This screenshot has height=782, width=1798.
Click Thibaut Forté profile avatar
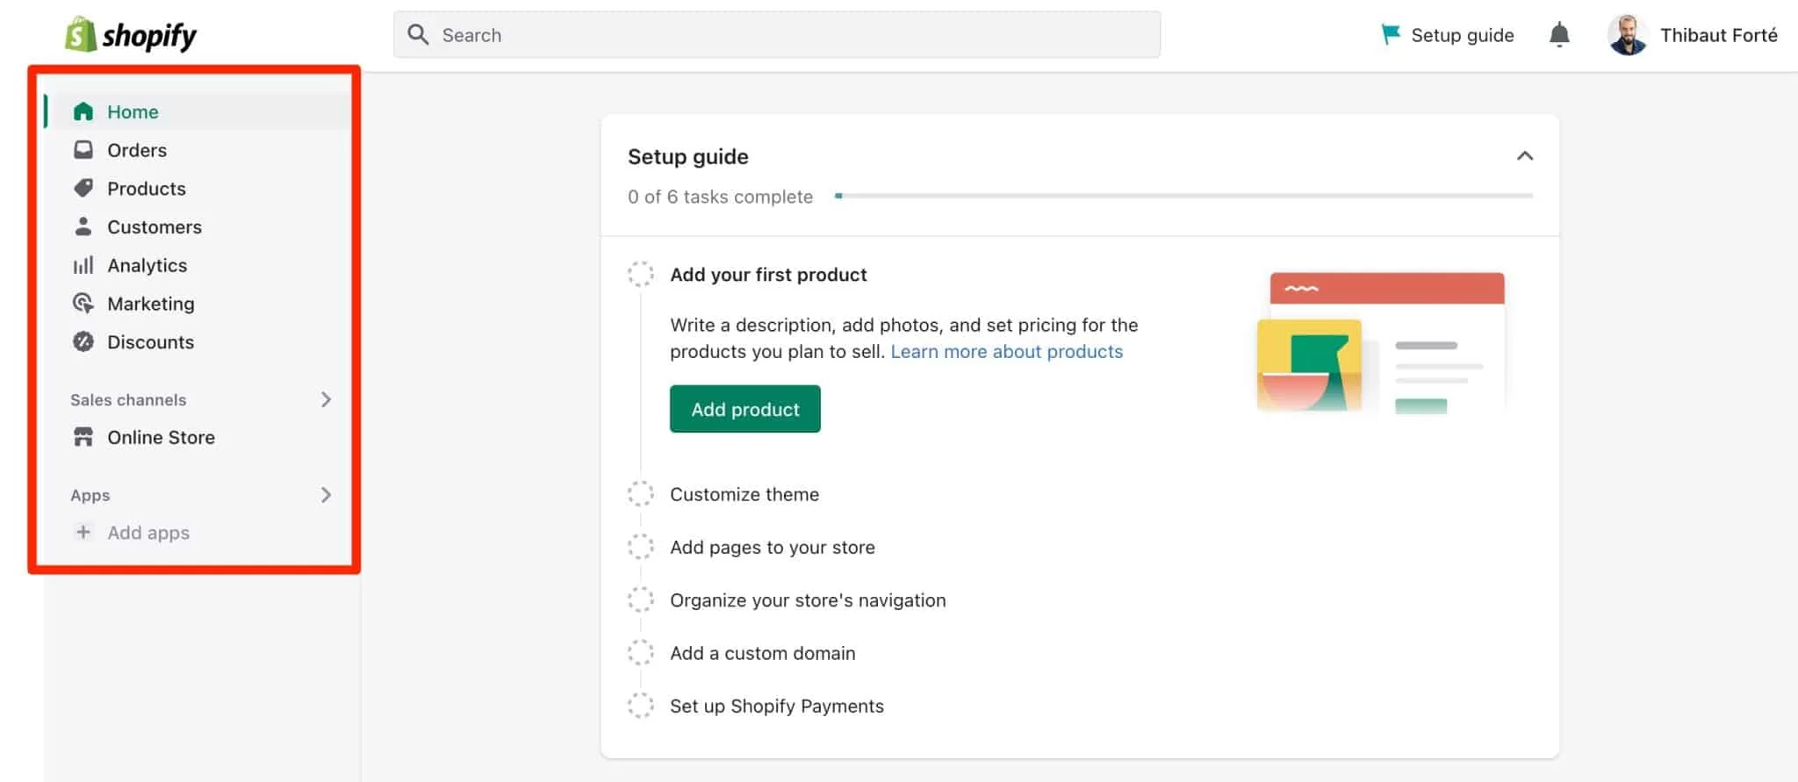[x=1628, y=35]
